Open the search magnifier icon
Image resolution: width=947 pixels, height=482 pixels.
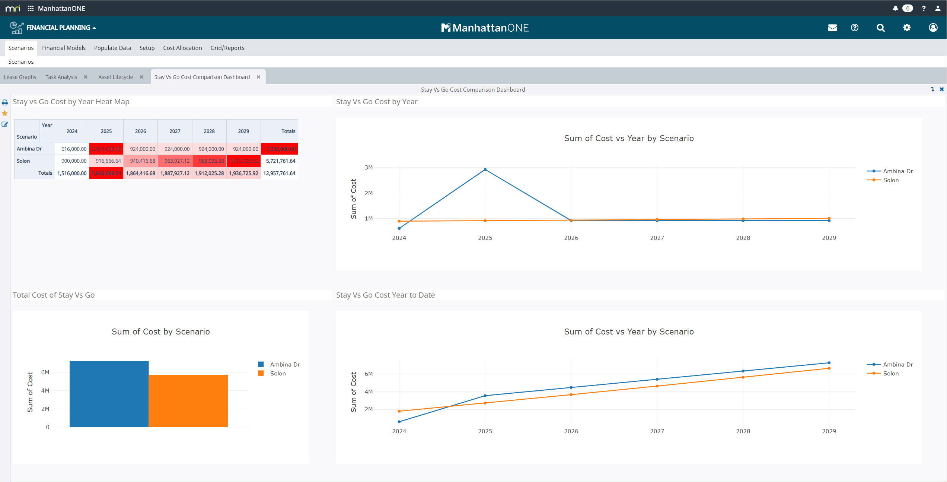point(880,28)
